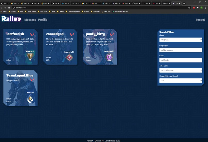Click iamfurnish's bio text
The height and width of the screenshot is (142, 208).
pos(20,42)
